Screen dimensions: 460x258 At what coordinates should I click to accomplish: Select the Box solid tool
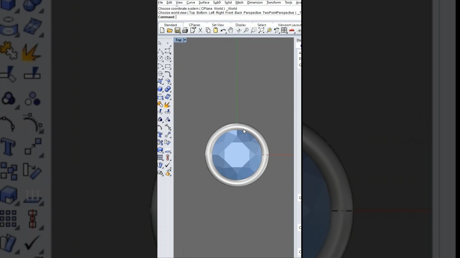160,89
